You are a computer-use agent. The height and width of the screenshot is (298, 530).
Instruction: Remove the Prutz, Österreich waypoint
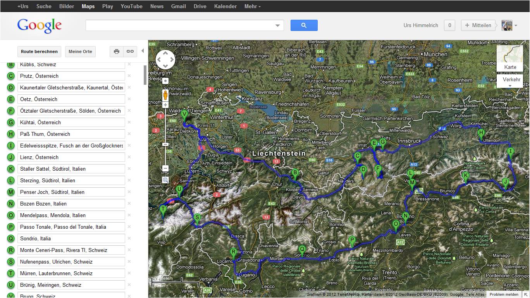coord(129,76)
